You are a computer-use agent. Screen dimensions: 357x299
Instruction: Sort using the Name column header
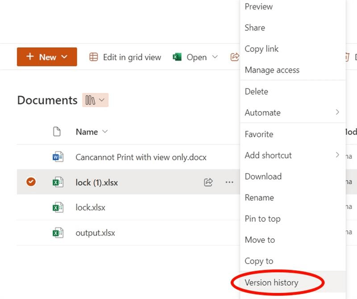(91, 132)
